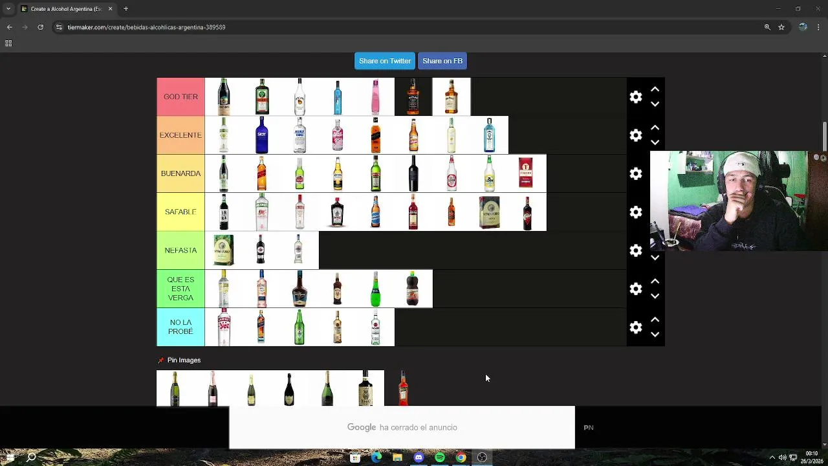Image resolution: width=828 pixels, height=466 pixels.
Task: Open Chrome three-dot menu
Action: pos(819,27)
